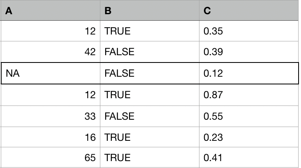Viewport: 301px width, 168px height.
Task: Select the cell with value 65
Action: (x=50, y=158)
